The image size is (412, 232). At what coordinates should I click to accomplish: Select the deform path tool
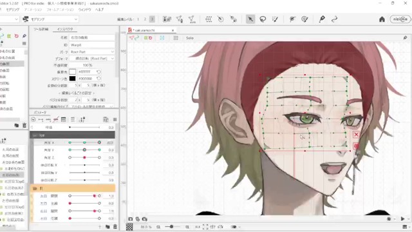pyautogui.click(x=334, y=19)
